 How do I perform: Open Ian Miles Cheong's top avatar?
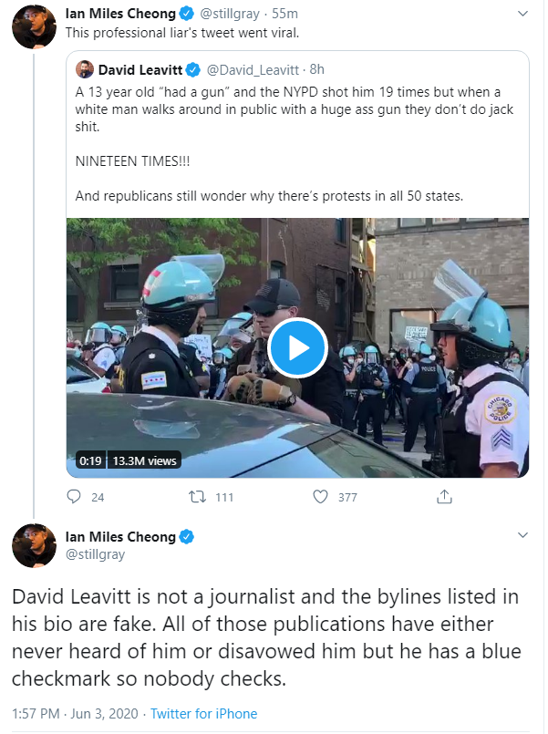(x=34, y=26)
